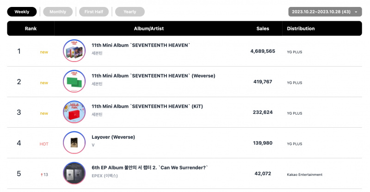Click artist name V under Layover
Viewport: 370px width, 192px height.
click(93, 145)
